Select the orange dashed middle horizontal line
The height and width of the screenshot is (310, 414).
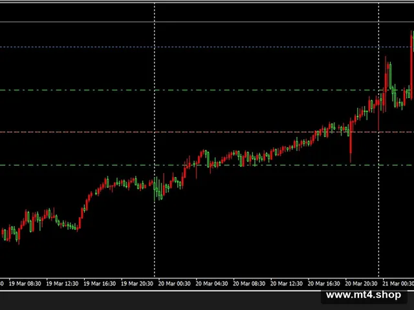pos(207,132)
